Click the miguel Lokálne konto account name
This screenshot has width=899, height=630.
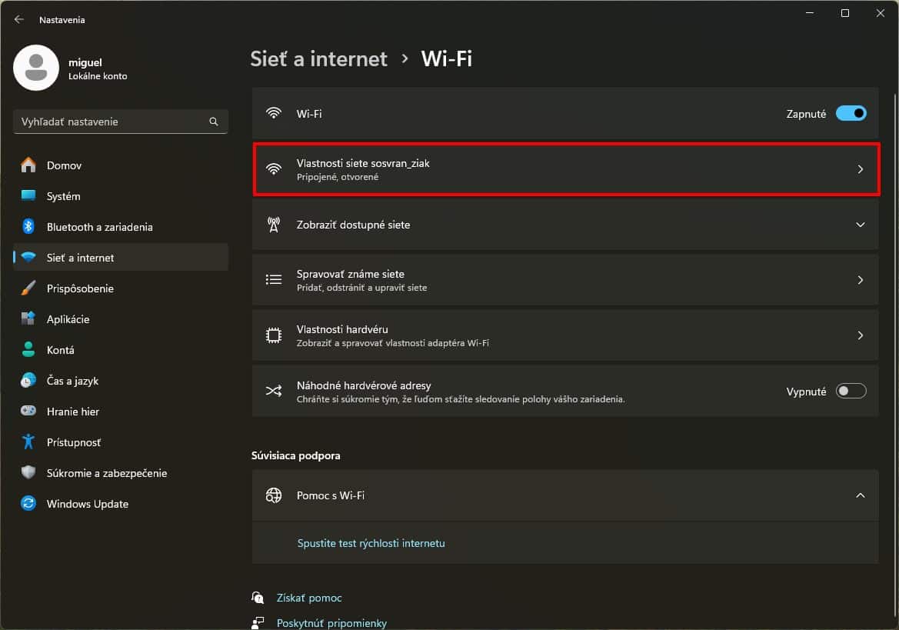coord(98,68)
